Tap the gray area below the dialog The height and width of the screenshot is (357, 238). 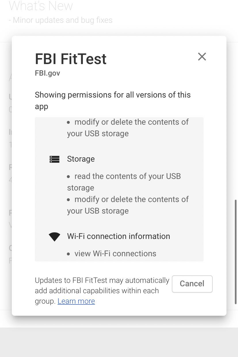[x=119, y=342]
